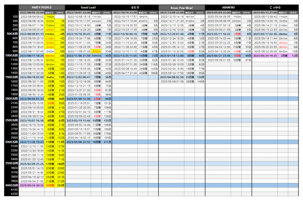The width and height of the screenshot is (303, 200).
Task: Select cell 2022/11/26 19:45
Action: click(x=32, y=142)
